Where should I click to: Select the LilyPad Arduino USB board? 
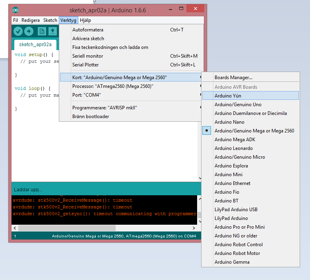250,209
